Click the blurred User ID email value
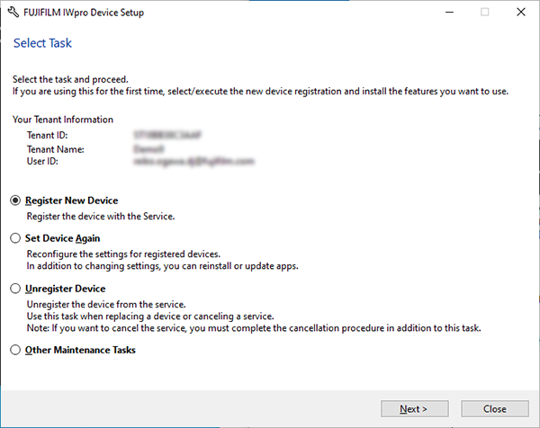 (193, 161)
